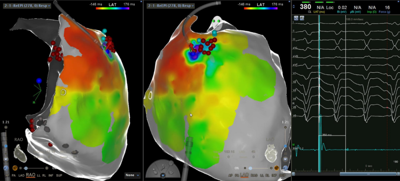Select LAO view in left viewer
This screenshot has height=181, width=400.
(21, 175)
